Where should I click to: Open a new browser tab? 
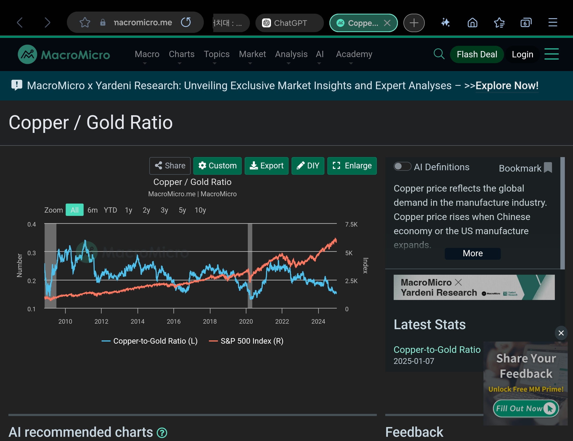tap(414, 23)
